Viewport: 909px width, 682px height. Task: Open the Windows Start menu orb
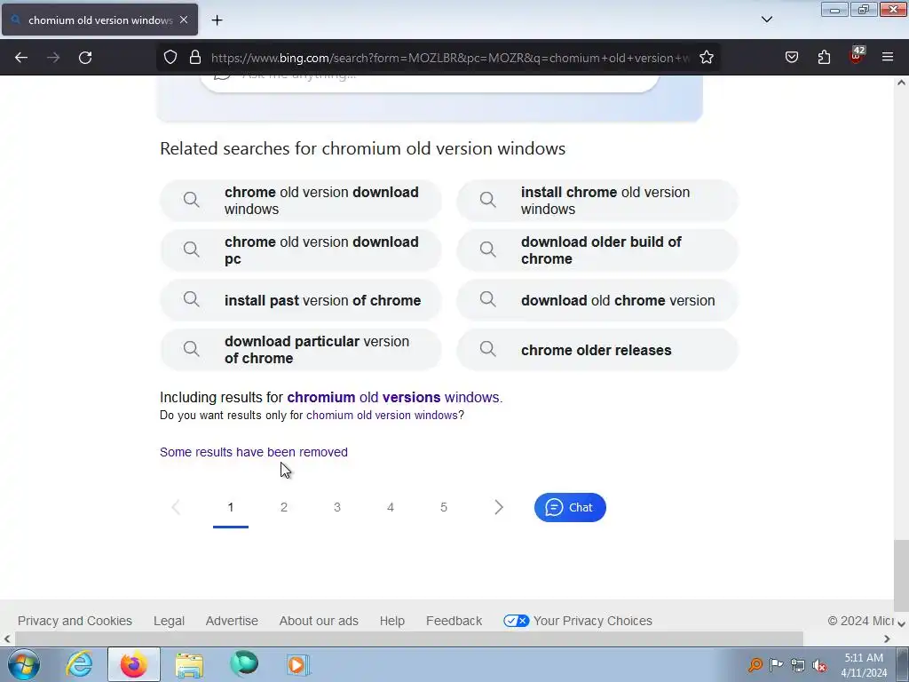(x=24, y=664)
